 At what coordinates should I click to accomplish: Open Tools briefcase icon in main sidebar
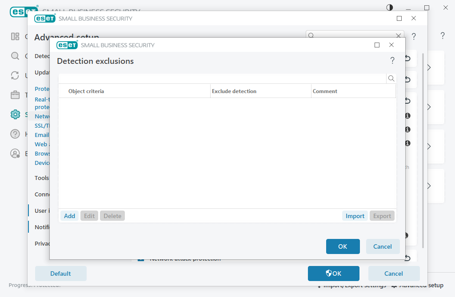coord(15,95)
